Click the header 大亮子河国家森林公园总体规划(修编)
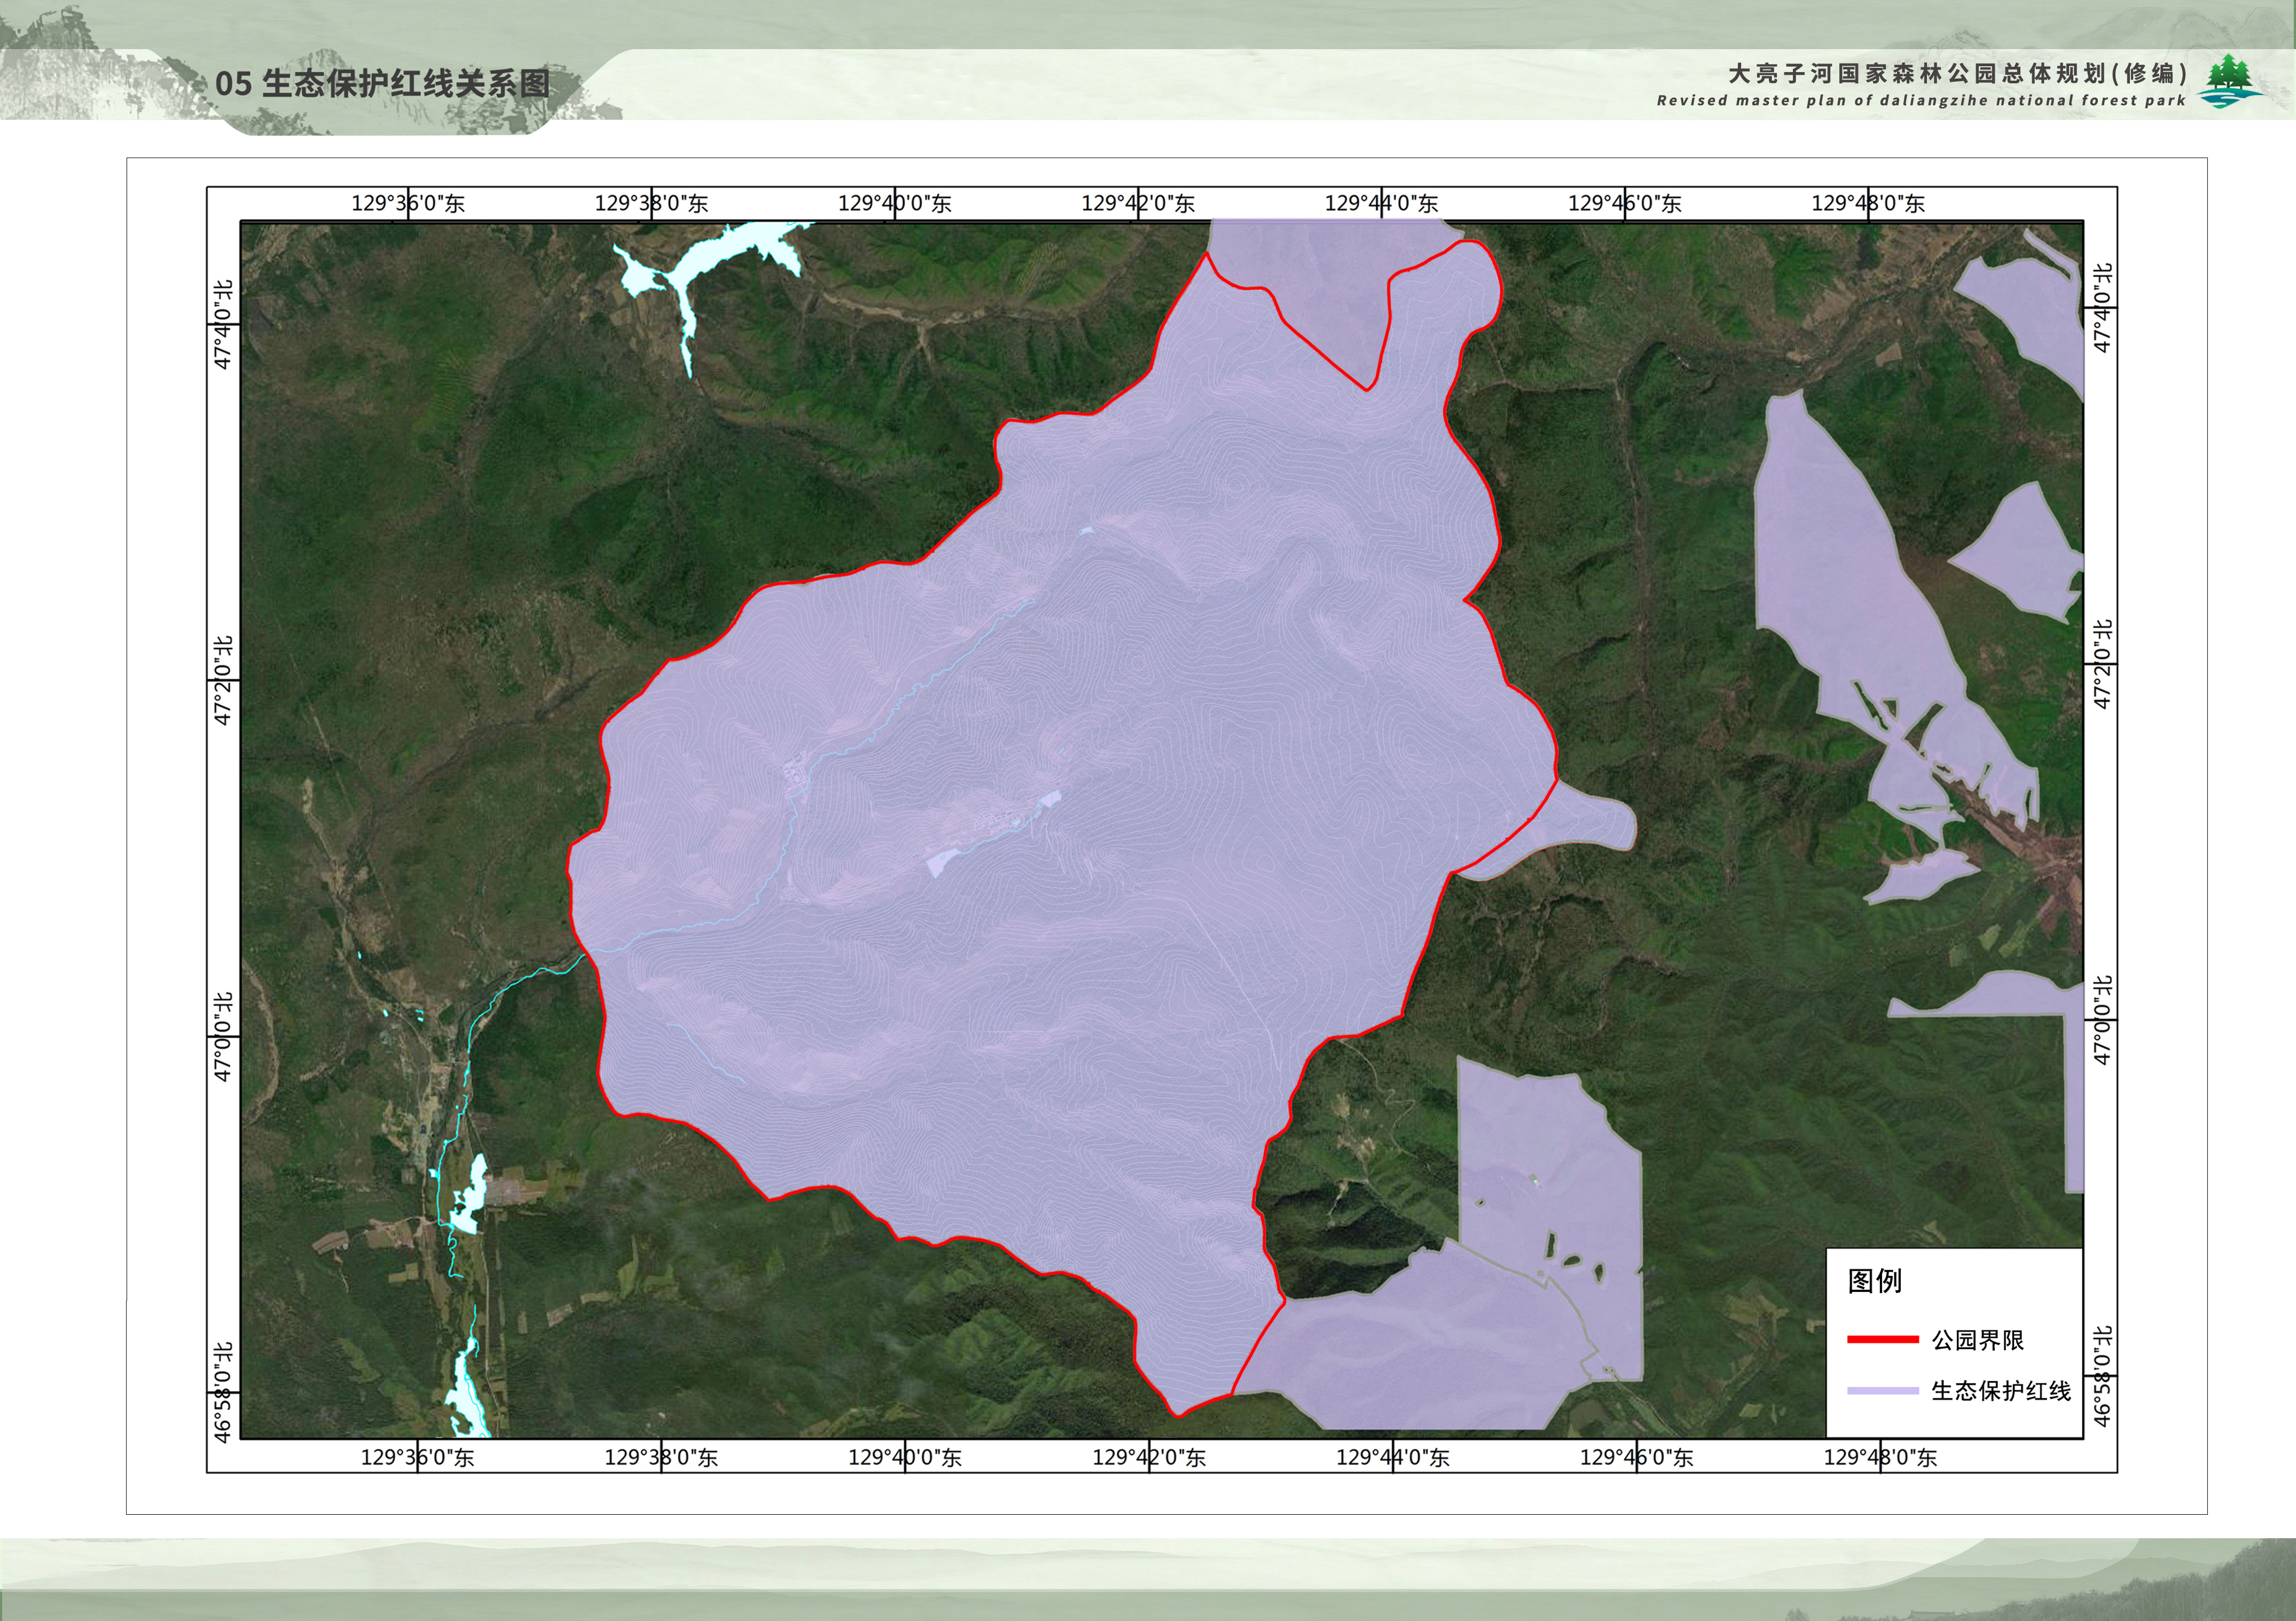2296x1621 pixels. [1958, 74]
